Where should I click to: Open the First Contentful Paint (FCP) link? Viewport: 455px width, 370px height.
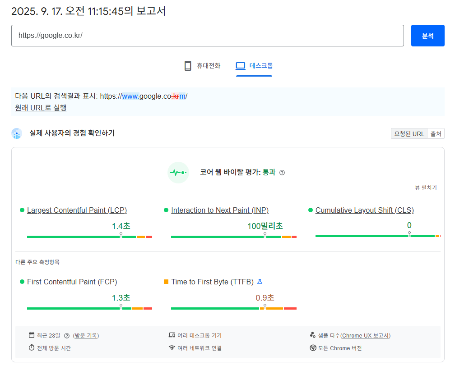click(72, 282)
